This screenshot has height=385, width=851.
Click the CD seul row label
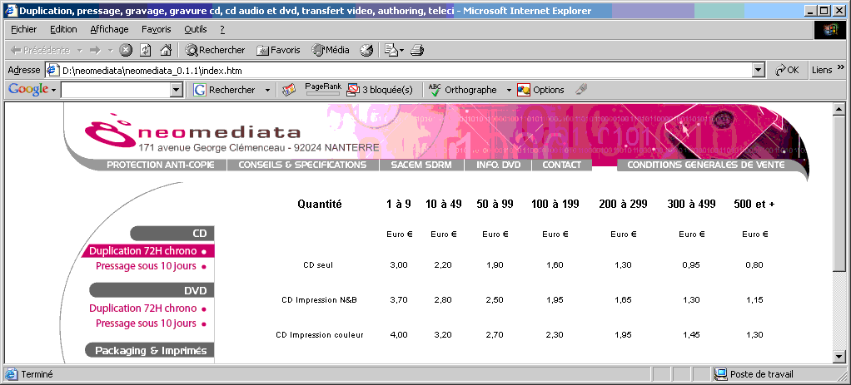[318, 265]
